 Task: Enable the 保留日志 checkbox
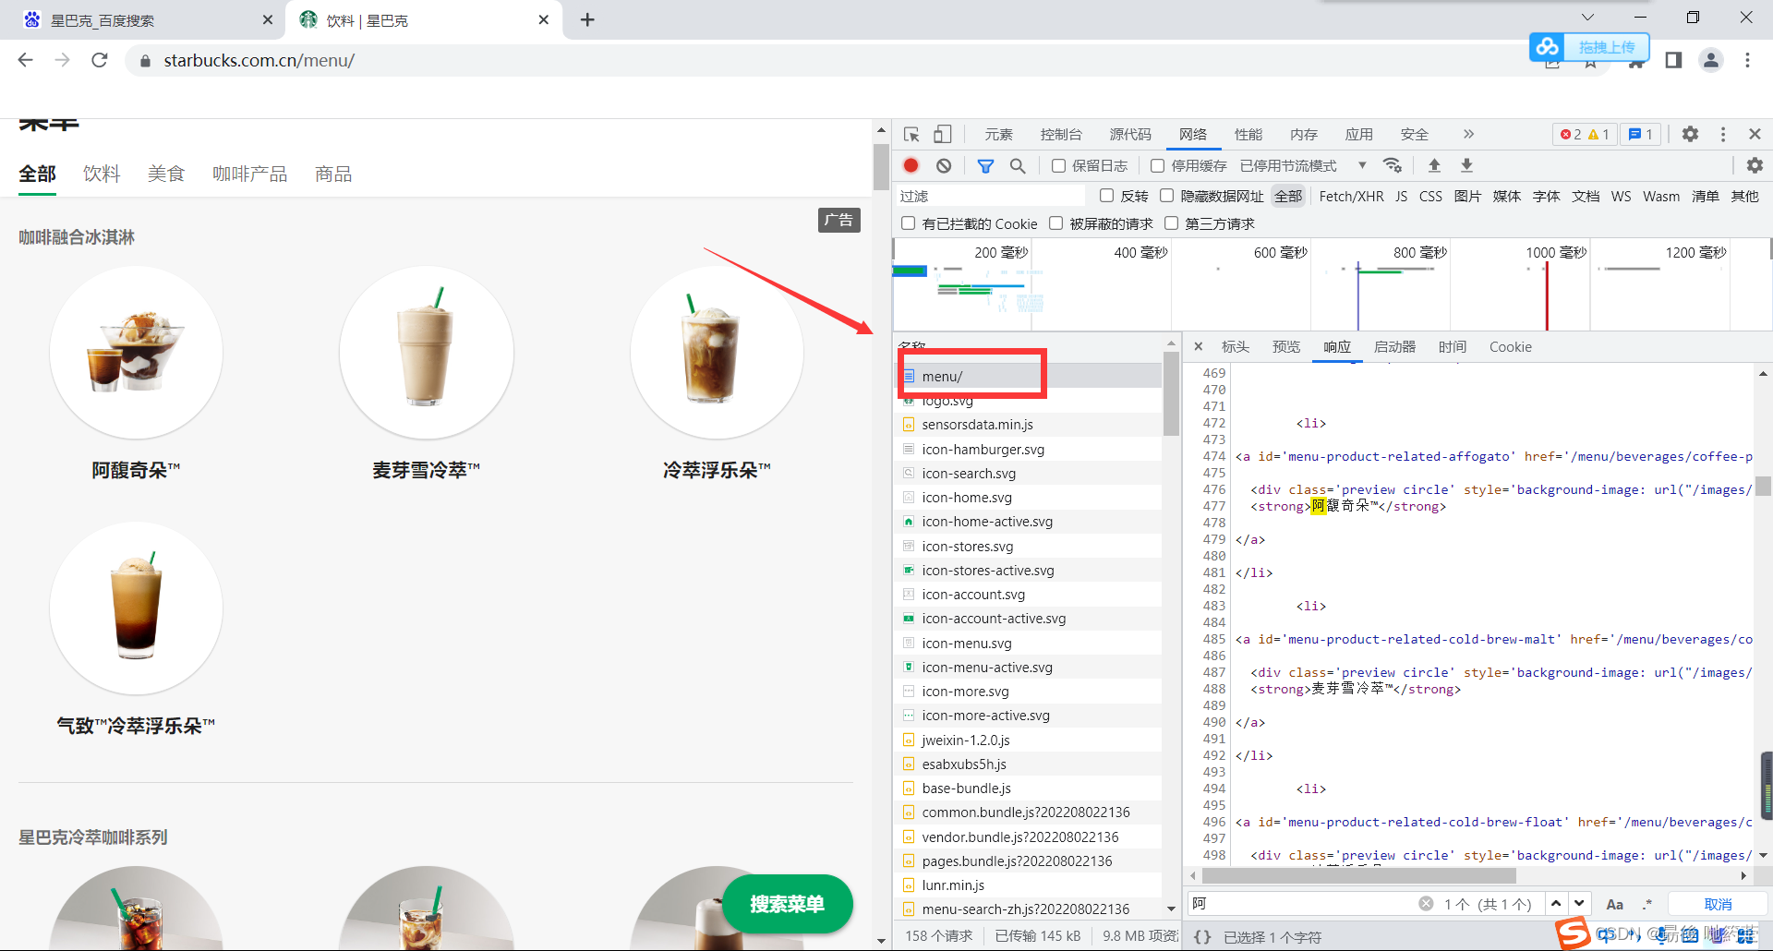pyautogui.click(x=1059, y=166)
